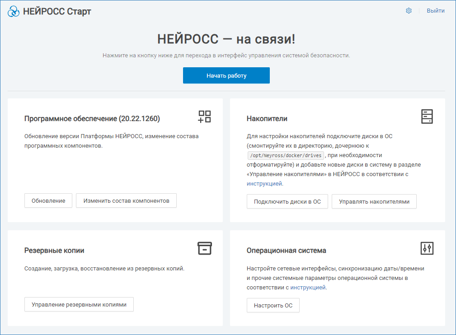The height and width of the screenshot is (335, 456).
Task: Log out using the Выйти link
Action: pos(436,11)
